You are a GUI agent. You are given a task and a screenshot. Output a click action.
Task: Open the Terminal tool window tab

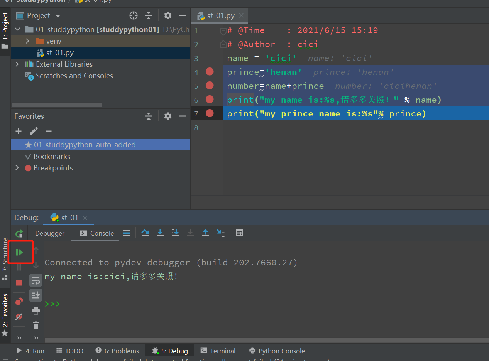[x=218, y=351]
